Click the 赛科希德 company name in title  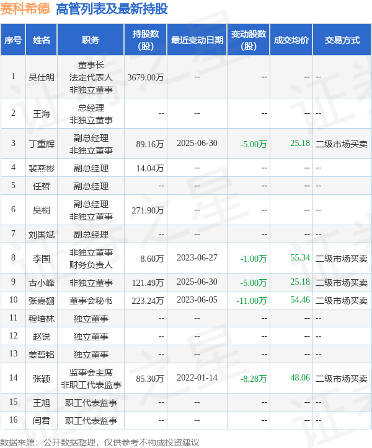coord(25,9)
